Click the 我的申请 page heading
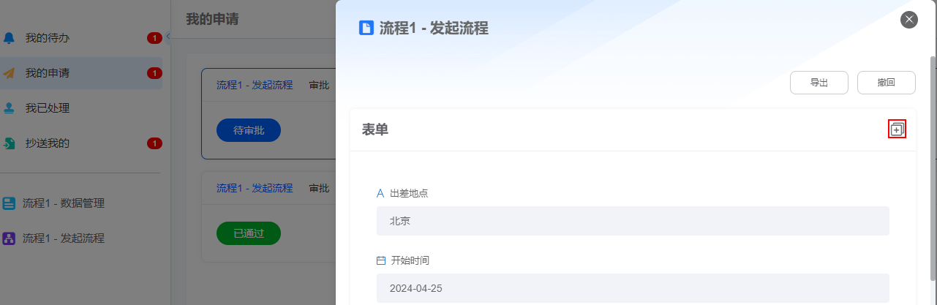This screenshot has height=305, width=937. coord(212,19)
